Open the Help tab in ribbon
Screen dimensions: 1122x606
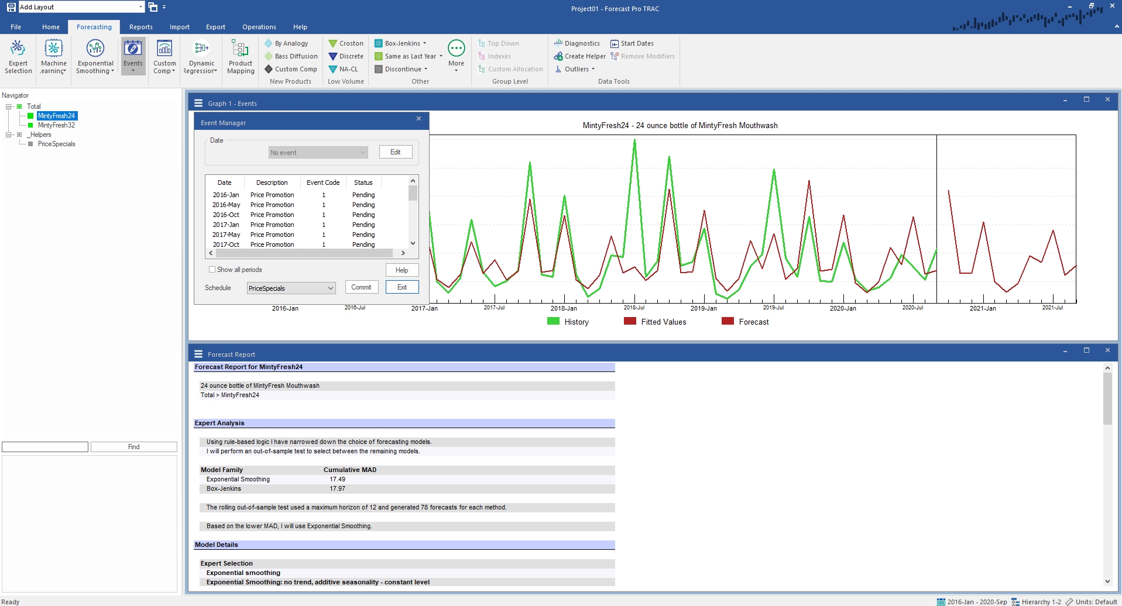coord(300,27)
